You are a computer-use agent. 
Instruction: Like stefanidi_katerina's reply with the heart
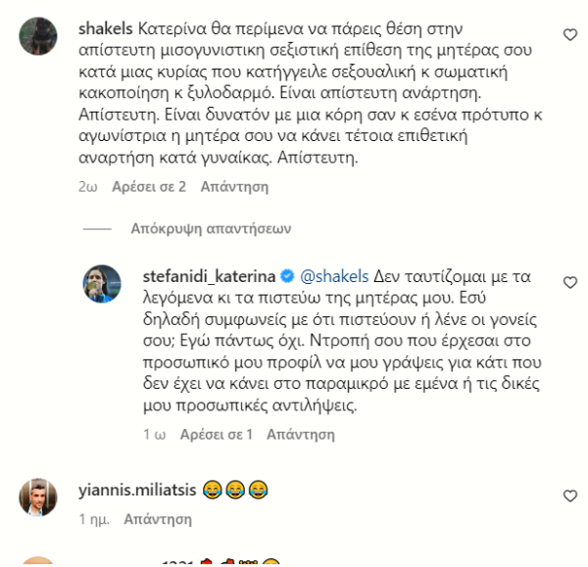click(x=570, y=282)
